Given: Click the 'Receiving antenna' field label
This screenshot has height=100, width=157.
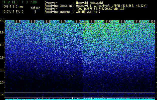Looking at the screenshot, I should point(57,12).
